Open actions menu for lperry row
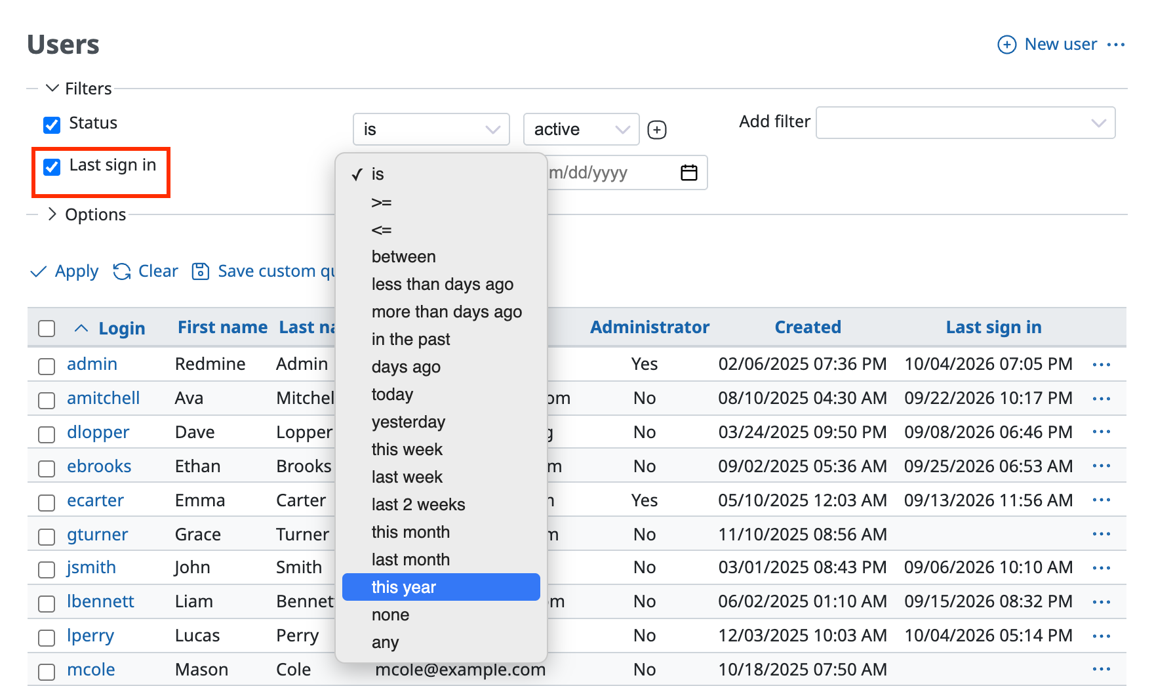 point(1102,636)
